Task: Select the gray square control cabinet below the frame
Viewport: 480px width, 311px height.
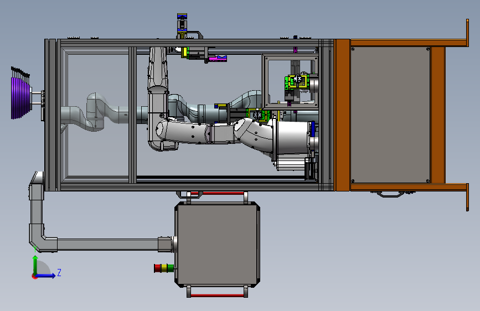Action: (x=218, y=244)
